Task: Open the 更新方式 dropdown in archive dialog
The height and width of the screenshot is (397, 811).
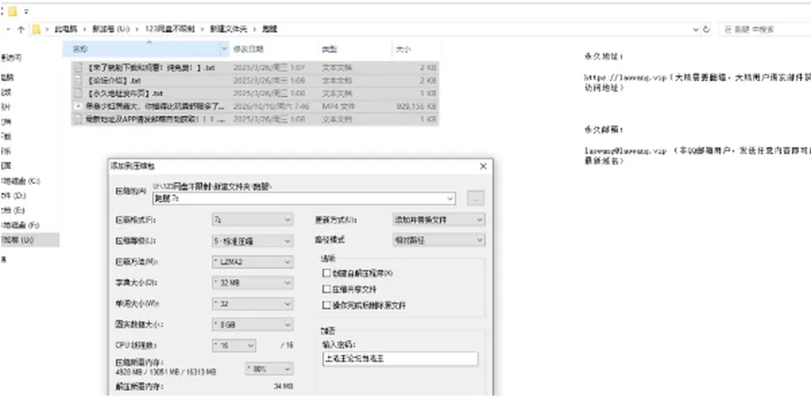Action: pyautogui.click(x=438, y=220)
